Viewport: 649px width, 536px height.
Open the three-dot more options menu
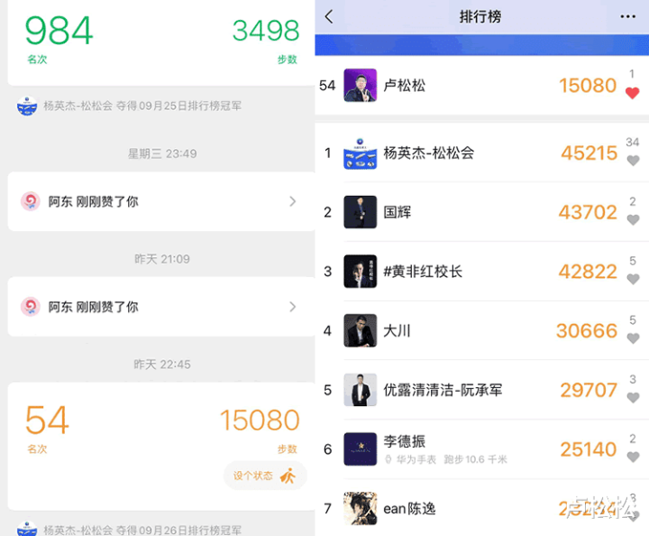pos(628,17)
